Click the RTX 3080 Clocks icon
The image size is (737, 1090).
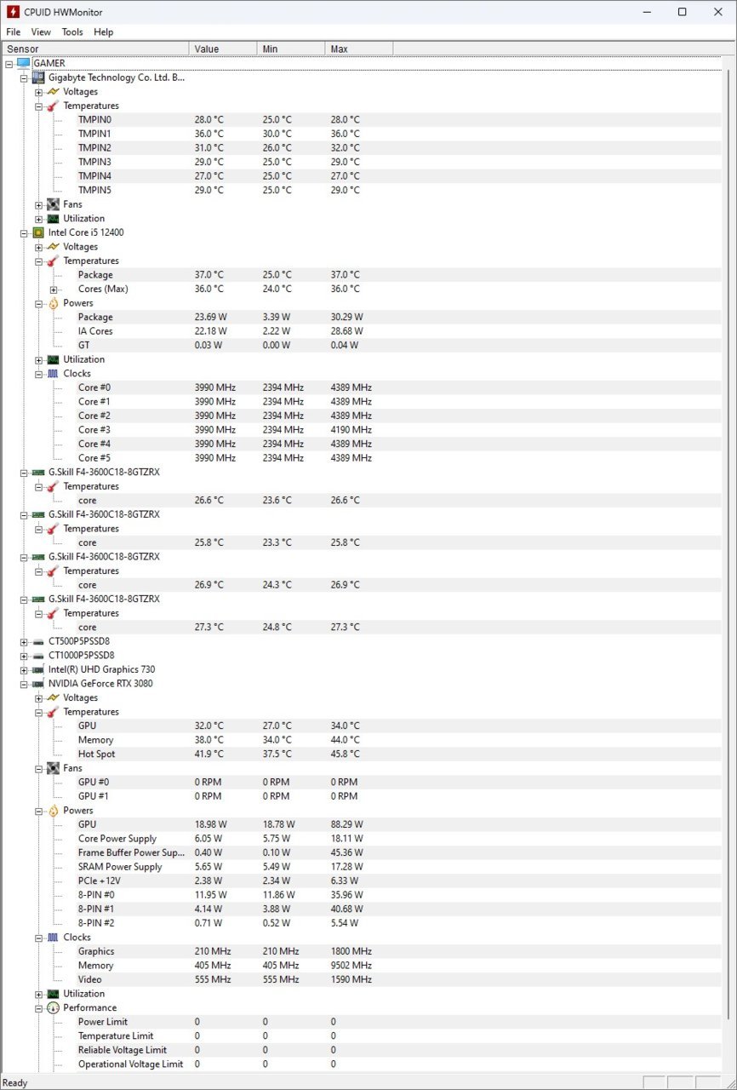53,938
